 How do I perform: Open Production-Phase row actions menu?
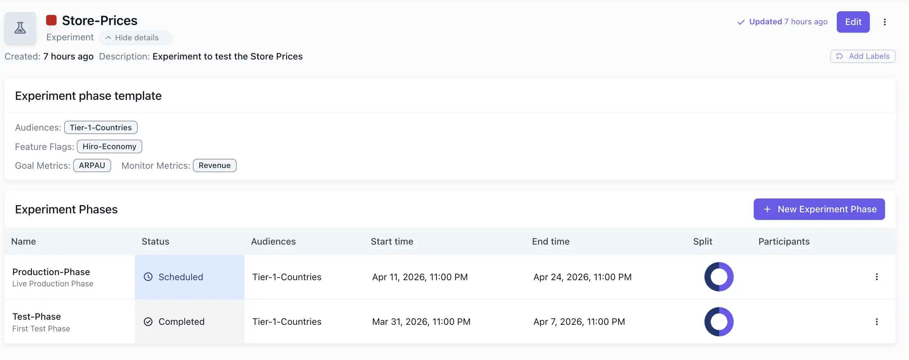tap(877, 277)
